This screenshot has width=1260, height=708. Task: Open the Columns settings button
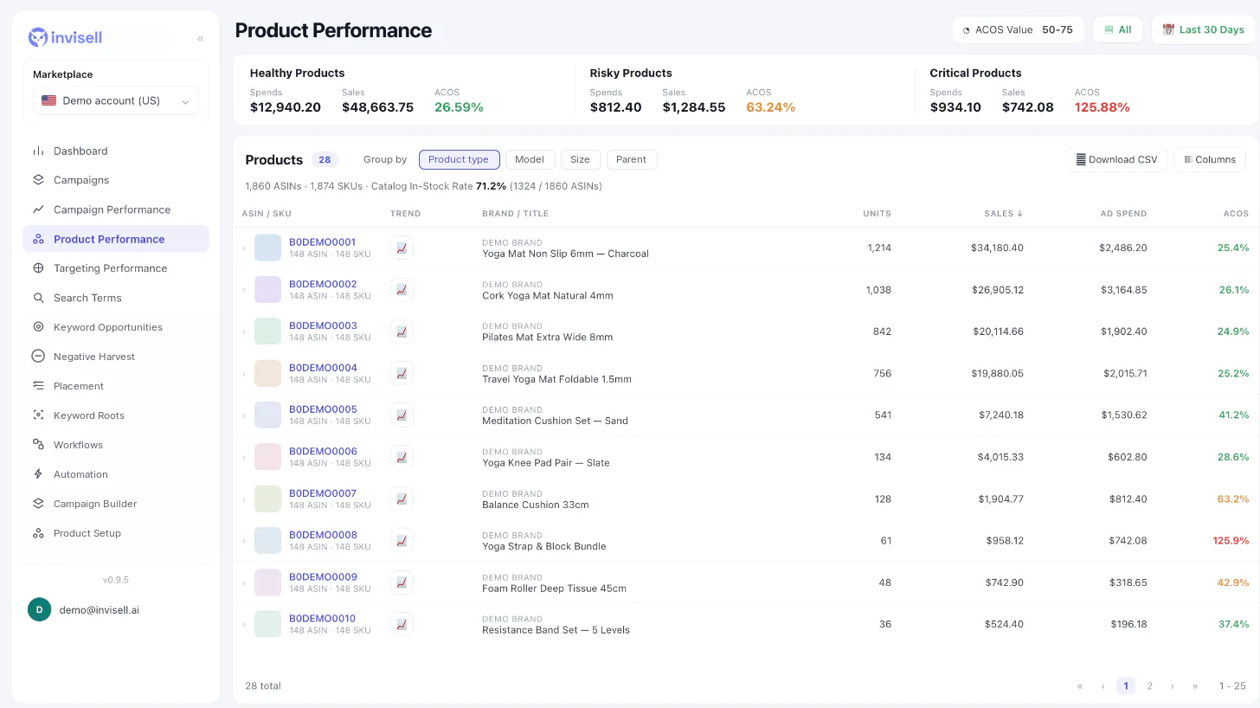[1210, 159]
